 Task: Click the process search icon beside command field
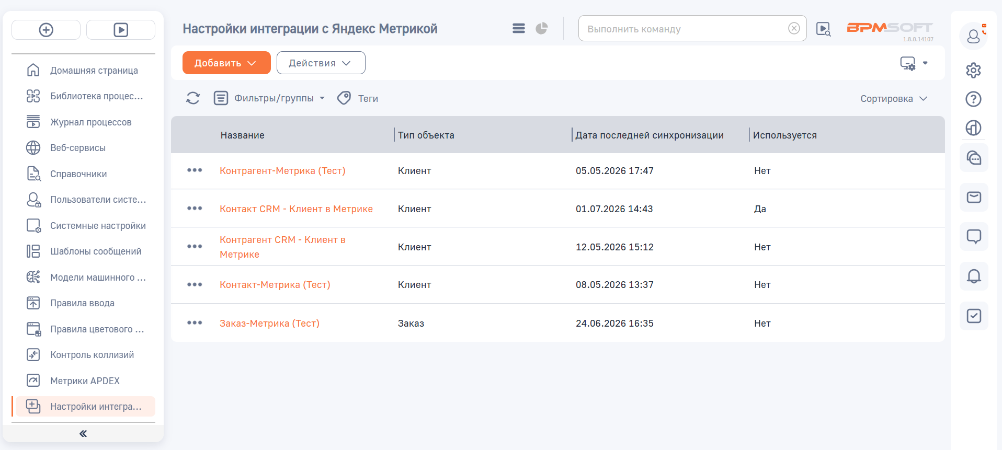(x=823, y=29)
